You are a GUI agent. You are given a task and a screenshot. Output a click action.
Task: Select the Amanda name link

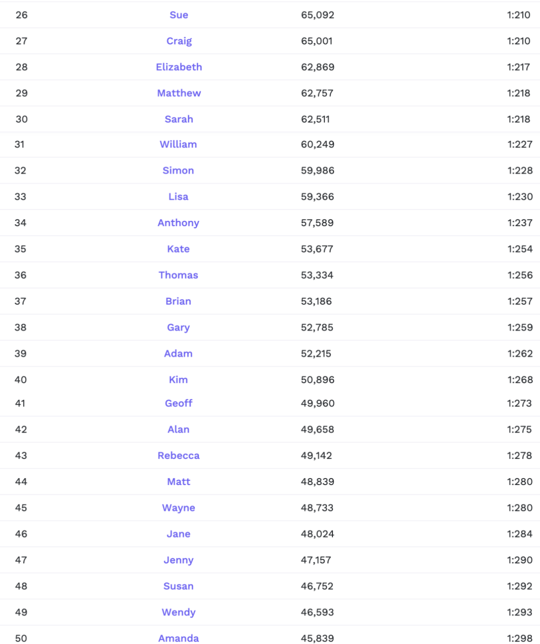(x=178, y=638)
